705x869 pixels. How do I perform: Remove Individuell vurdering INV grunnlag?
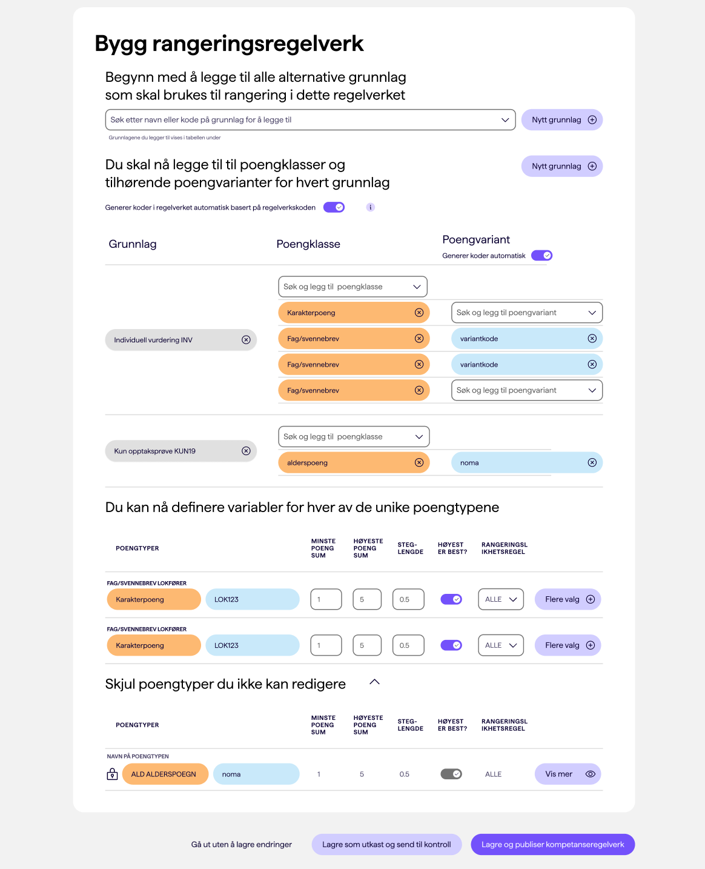coord(246,340)
